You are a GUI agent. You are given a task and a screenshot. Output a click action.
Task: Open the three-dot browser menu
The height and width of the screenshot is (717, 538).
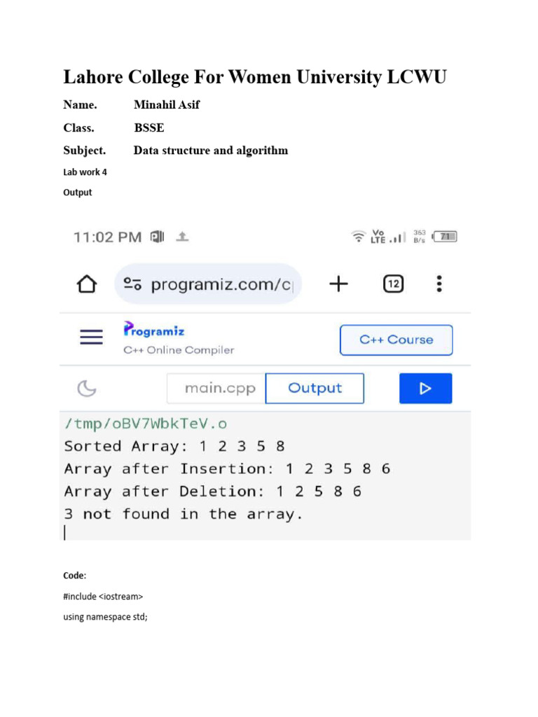(x=439, y=284)
